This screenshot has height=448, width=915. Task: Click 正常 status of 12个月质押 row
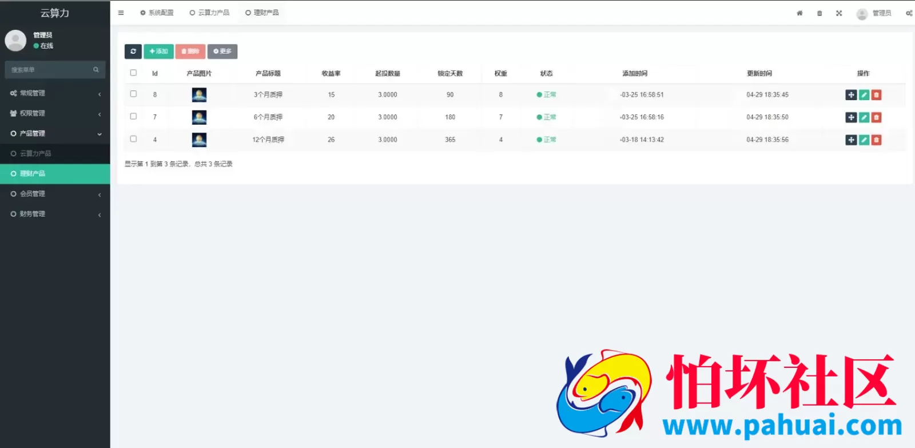[x=547, y=140]
